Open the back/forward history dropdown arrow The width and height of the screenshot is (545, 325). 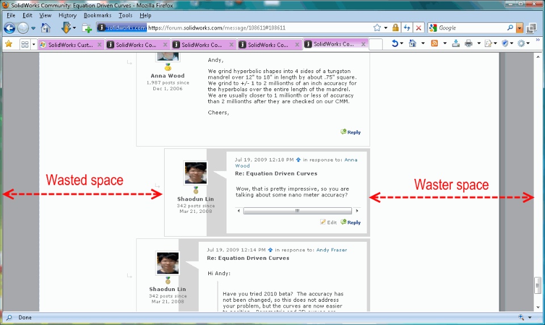[x=33, y=28]
